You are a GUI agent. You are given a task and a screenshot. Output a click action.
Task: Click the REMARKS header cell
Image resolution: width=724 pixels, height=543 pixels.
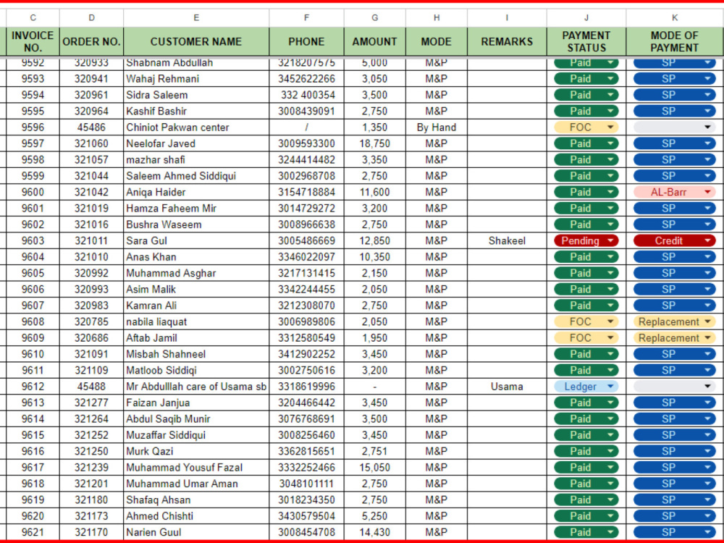pos(507,41)
